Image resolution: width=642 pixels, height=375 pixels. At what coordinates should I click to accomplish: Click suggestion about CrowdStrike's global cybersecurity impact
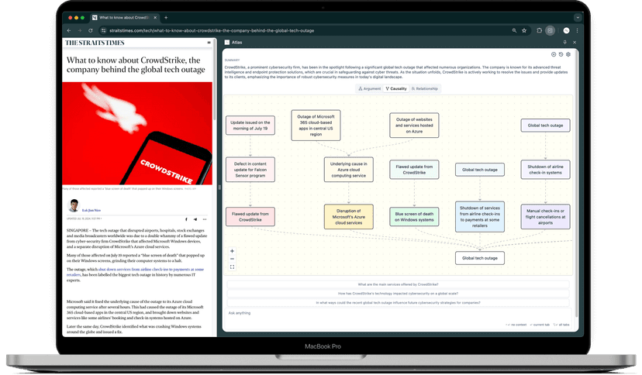pos(398,293)
